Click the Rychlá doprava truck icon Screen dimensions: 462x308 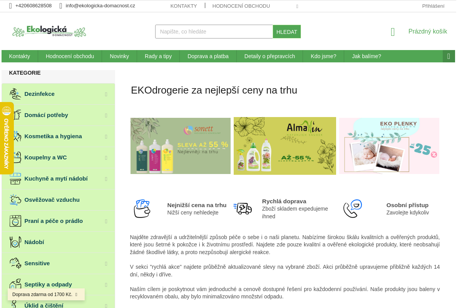(243, 209)
